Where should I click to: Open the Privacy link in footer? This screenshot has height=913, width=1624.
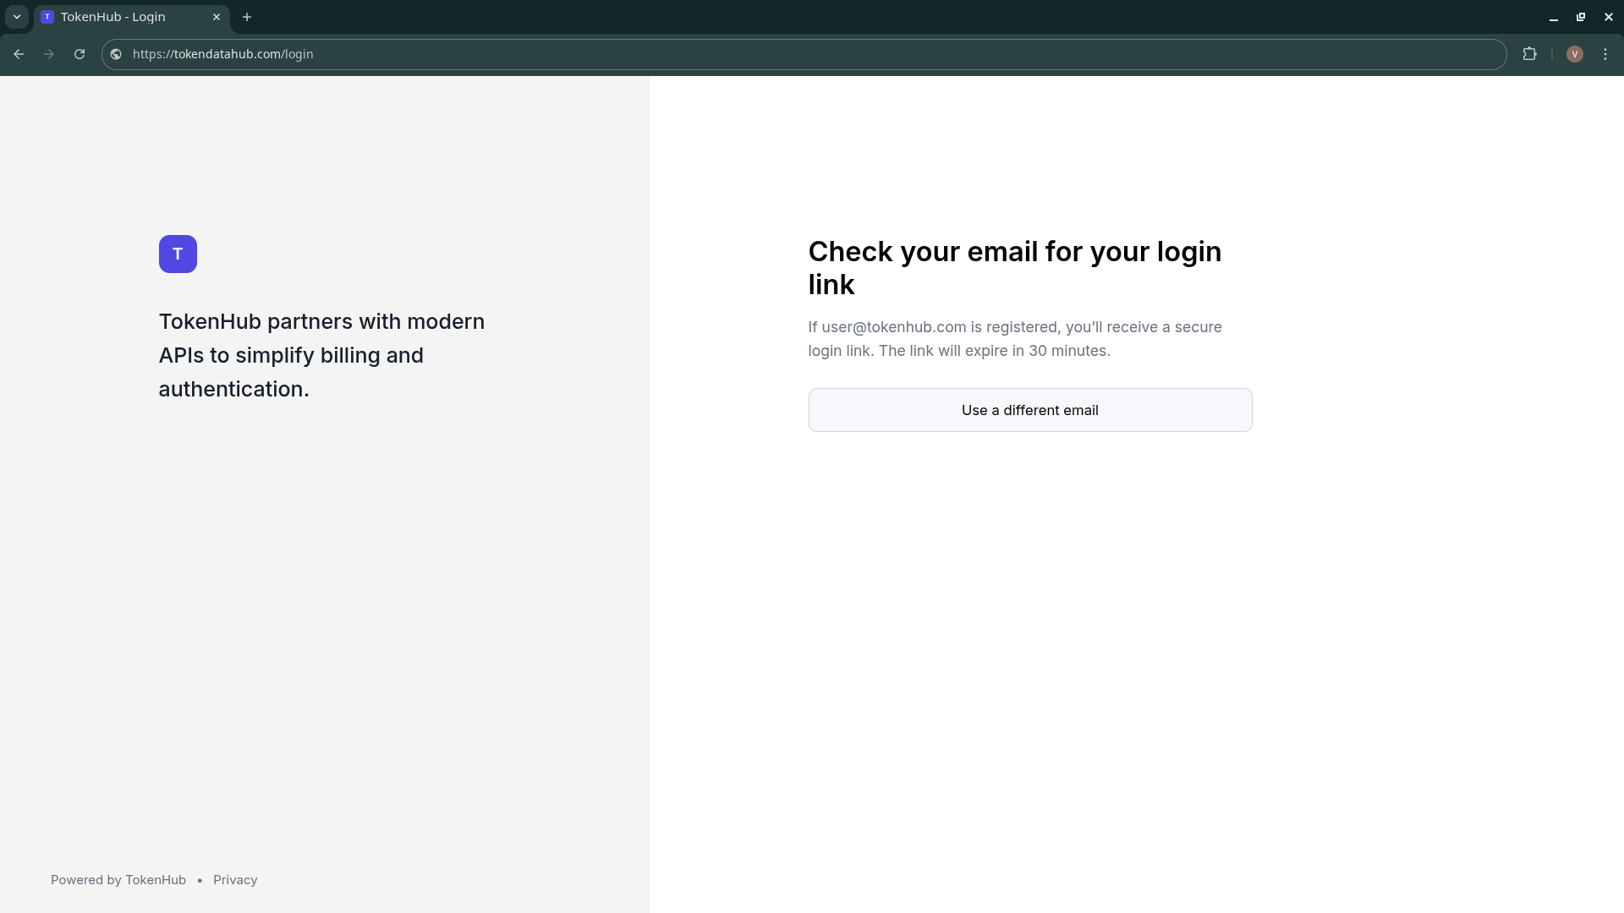[235, 880]
